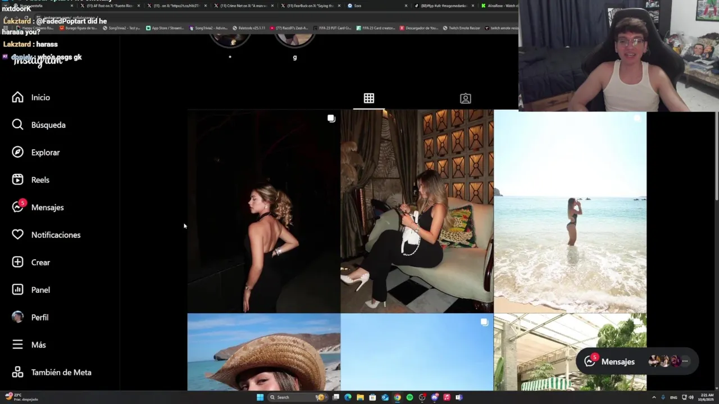Switch to AlinaRose Watch tab
719x404 pixels.
point(500,6)
